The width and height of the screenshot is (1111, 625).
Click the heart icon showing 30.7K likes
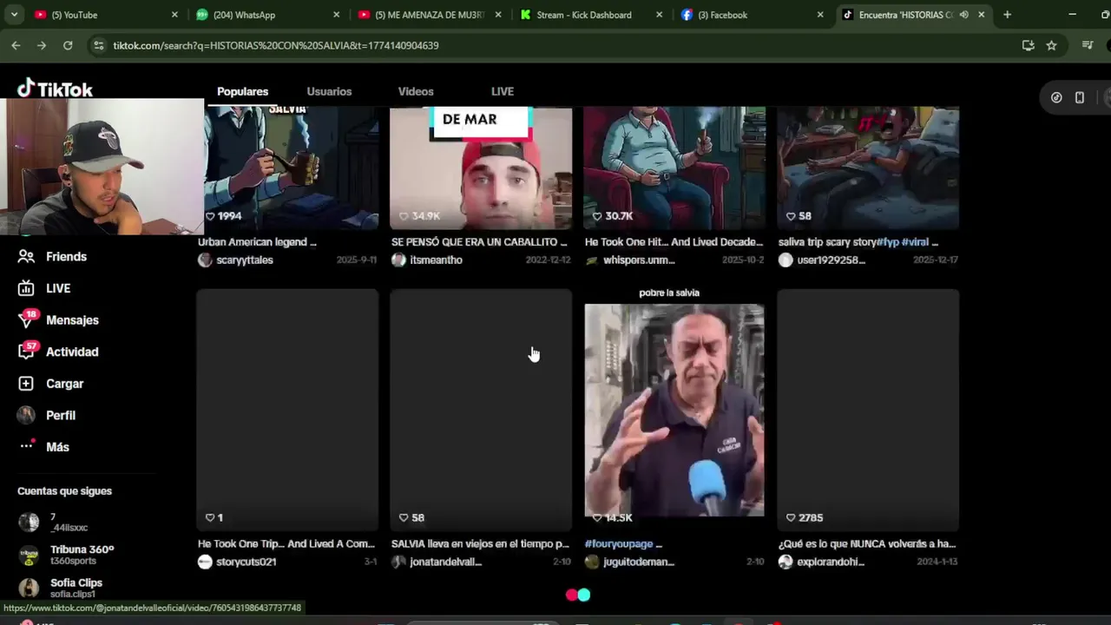(597, 216)
